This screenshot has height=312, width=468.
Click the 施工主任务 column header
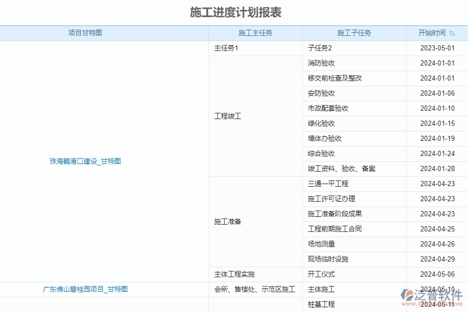pos(254,33)
